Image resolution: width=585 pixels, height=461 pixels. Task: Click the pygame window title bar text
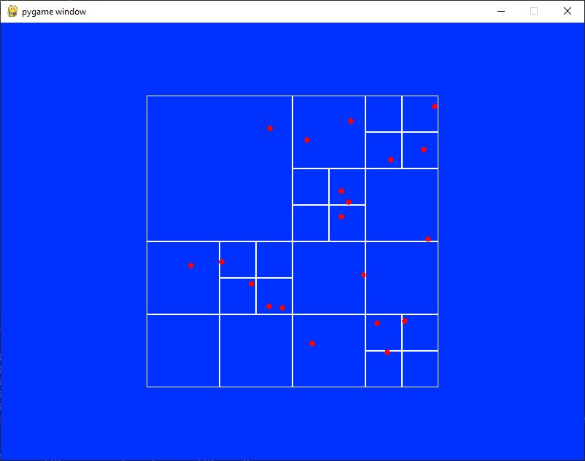(x=53, y=12)
